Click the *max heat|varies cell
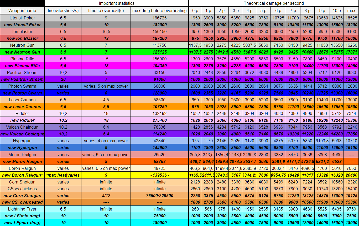This screenshot has width=359, height=226. point(63,175)
